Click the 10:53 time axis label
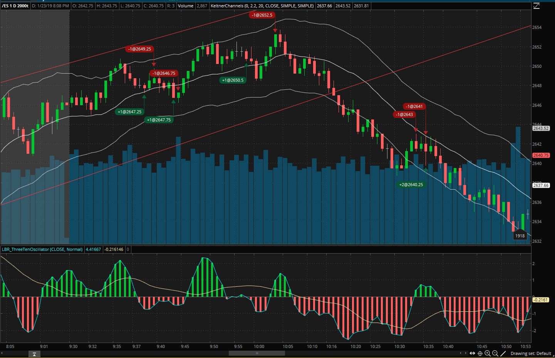The height and width of the screenshot is (358, 555). point(525,346)
